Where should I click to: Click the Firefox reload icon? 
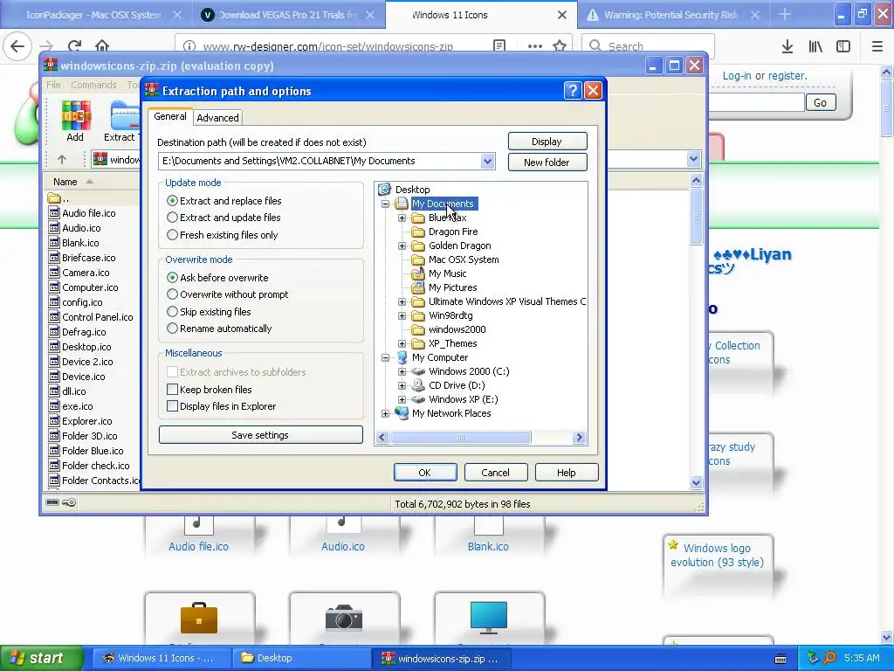tap(74, 46)
